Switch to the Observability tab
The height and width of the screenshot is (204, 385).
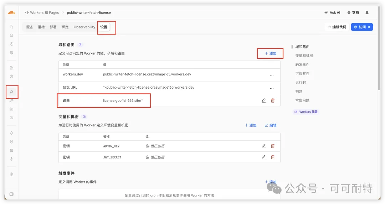(x=84, y=27)
